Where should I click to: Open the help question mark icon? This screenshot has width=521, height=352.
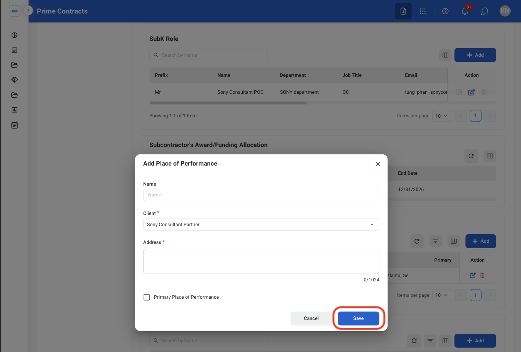click(x=445, y=11)
